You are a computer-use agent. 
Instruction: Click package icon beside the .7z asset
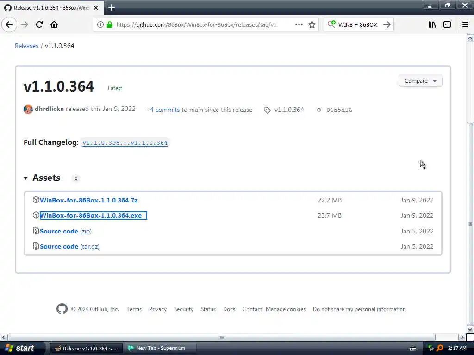point(36,200)
